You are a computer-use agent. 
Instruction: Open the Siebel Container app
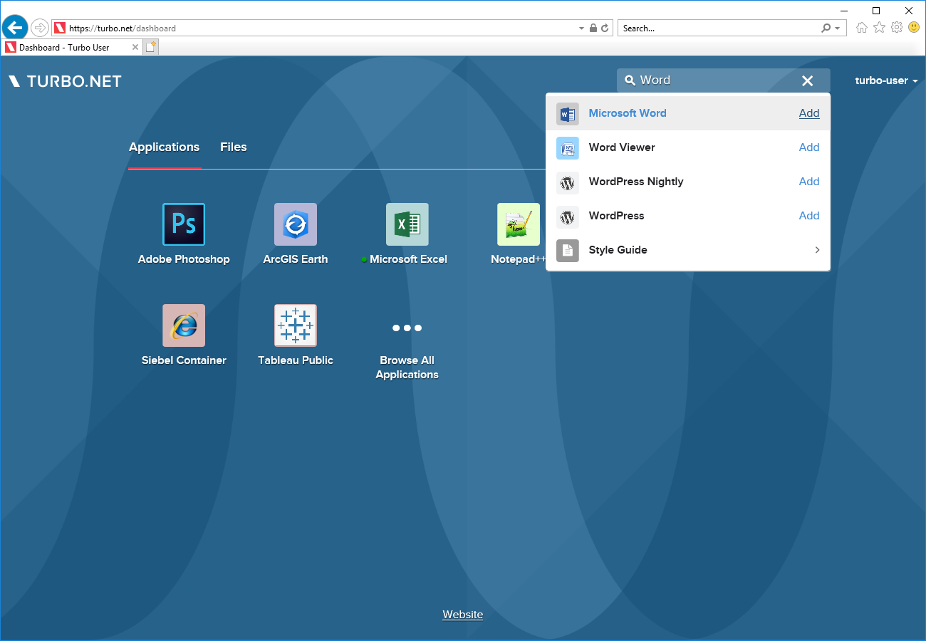click(183, 325)
